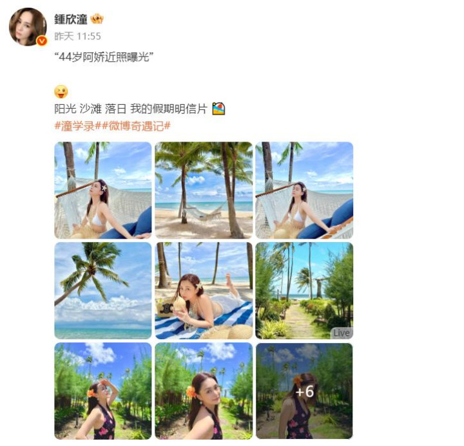Click the post timestamp 昨天 11:55
This screenshot has width=464, height=446.
[77, 36]
